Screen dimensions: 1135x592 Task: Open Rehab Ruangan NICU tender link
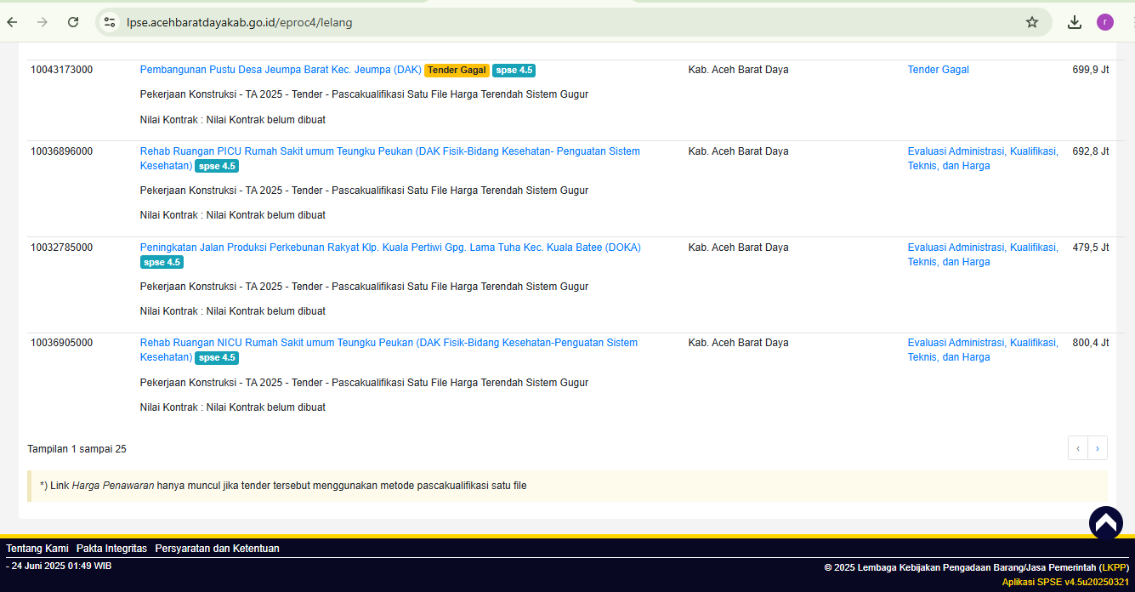tap(389, 343)
